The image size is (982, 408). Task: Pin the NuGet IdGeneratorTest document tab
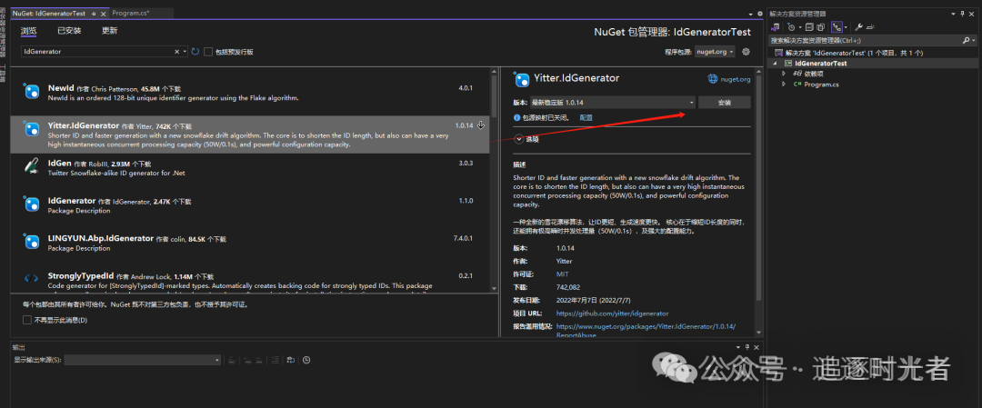pos(94,13)
